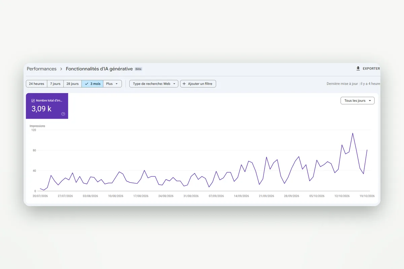The height and width of the screenshot is (269, 404).
Task: Click the 03/08/2026 axis date
Action: (90, 196)
